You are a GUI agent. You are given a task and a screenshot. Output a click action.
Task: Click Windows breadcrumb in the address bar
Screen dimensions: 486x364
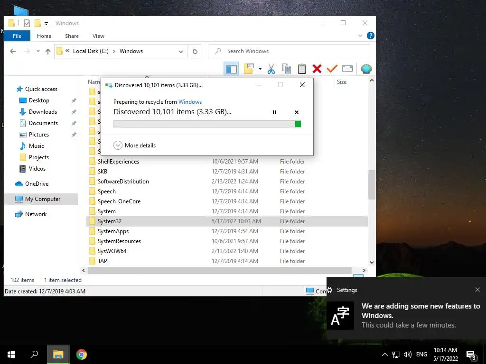click(x=131, y=51)
